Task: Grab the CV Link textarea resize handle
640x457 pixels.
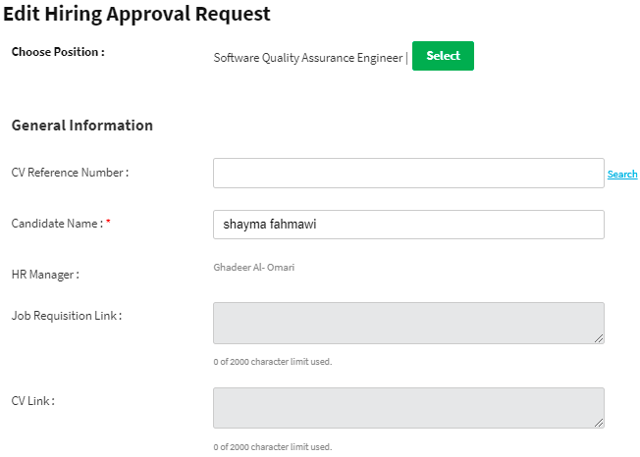Action: coord(599,424)
